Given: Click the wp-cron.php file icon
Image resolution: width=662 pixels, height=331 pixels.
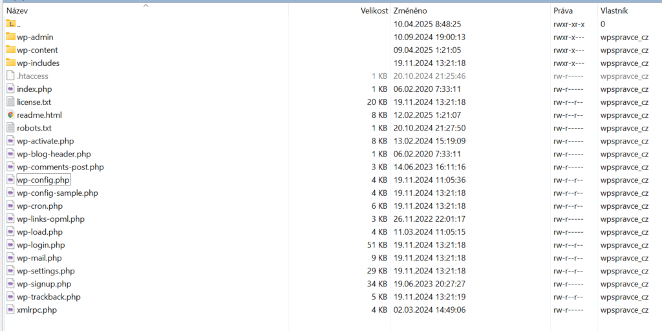Looking at the screenshot, I should tap(10, 206).
